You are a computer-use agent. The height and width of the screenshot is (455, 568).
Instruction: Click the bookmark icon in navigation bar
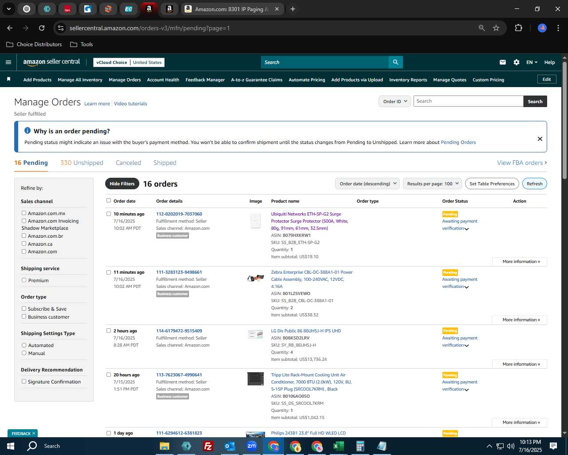[x=8, y=79]
